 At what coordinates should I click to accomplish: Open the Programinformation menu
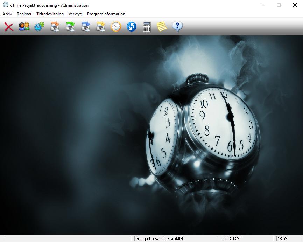pos(106,14)
